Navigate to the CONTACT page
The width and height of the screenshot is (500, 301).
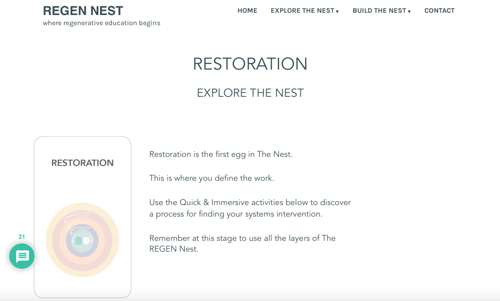[439, 11]
